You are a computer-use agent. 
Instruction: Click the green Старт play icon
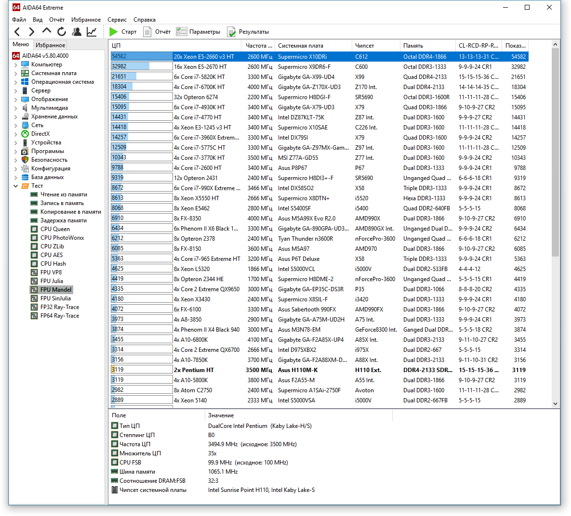pos(114,32)
